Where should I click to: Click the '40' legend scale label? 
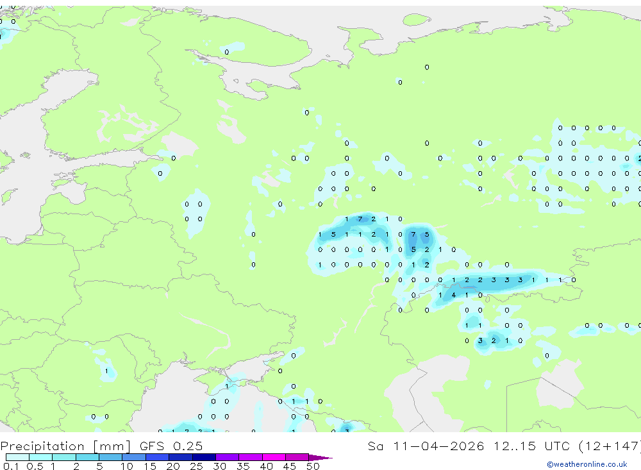[266, 466]
